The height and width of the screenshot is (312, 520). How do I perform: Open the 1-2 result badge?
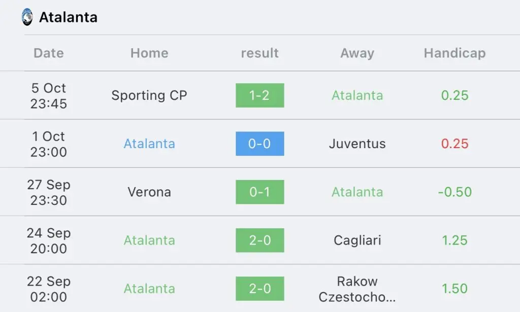click(259, 95)
